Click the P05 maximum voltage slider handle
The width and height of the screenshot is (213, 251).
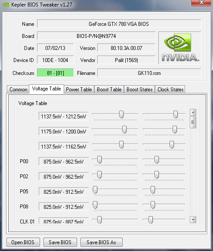tap(153, 190)
